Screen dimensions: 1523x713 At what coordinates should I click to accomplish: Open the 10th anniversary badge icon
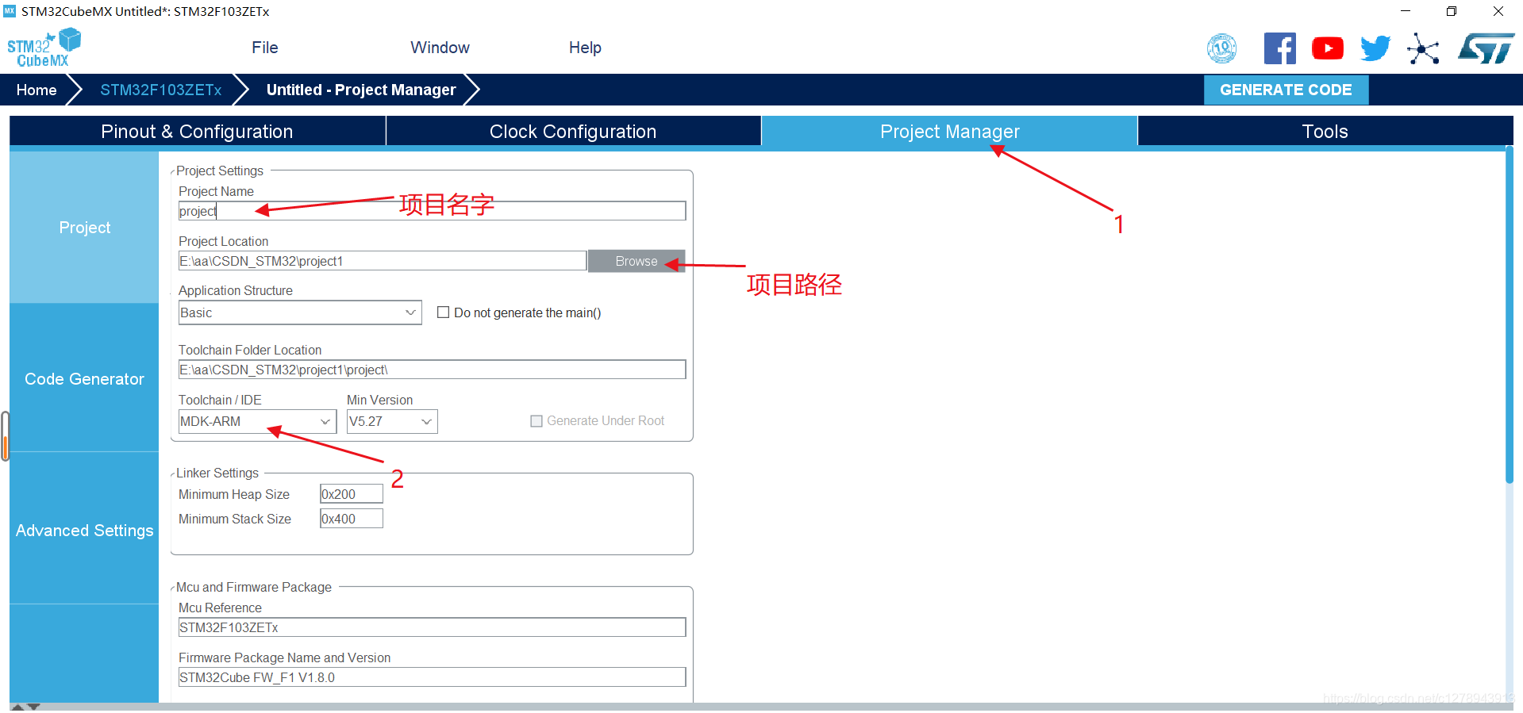1221,48
